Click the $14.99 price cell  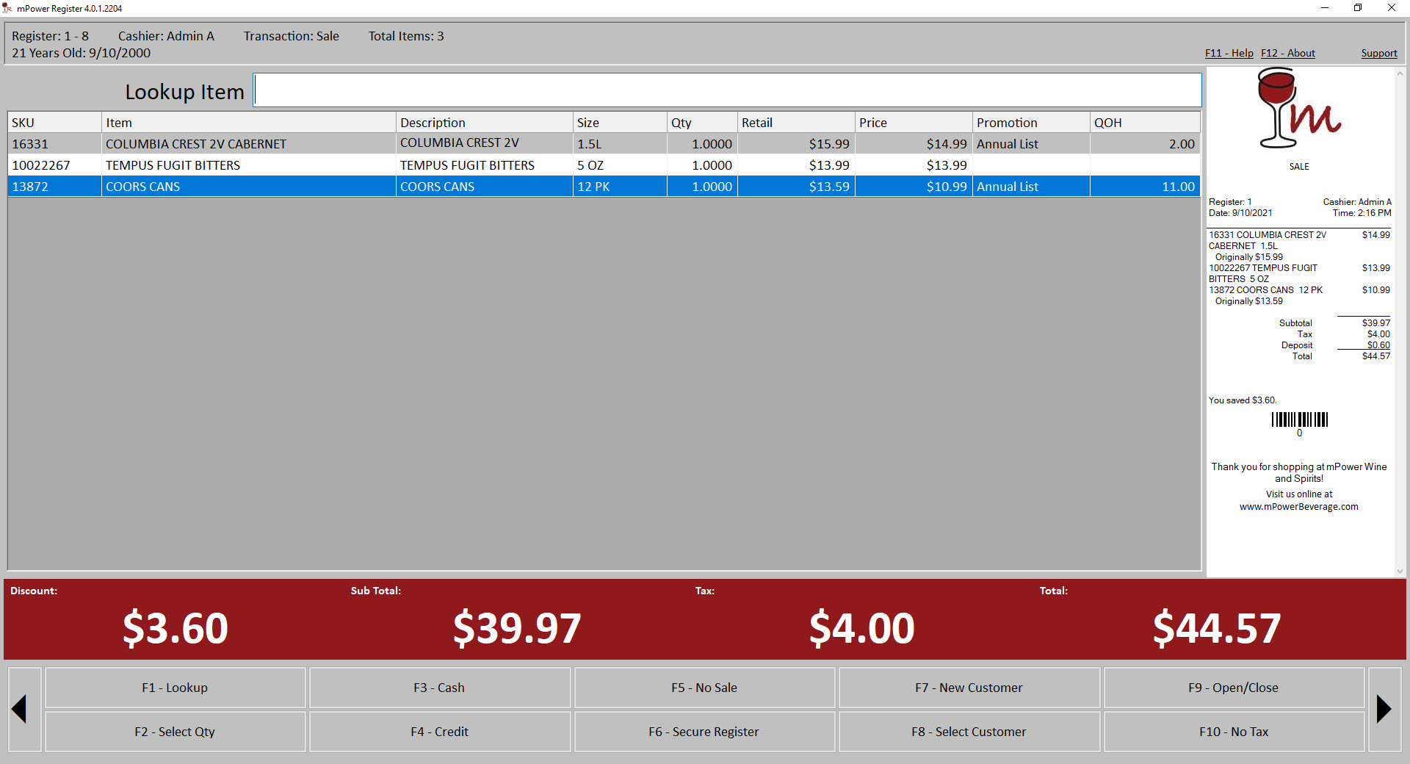click(914, 144)
